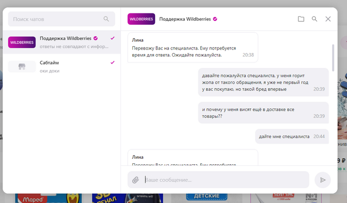The image size is (347, 203).
Task: Click the 20:44 message timestamp
Action: (x=319, y=136)
